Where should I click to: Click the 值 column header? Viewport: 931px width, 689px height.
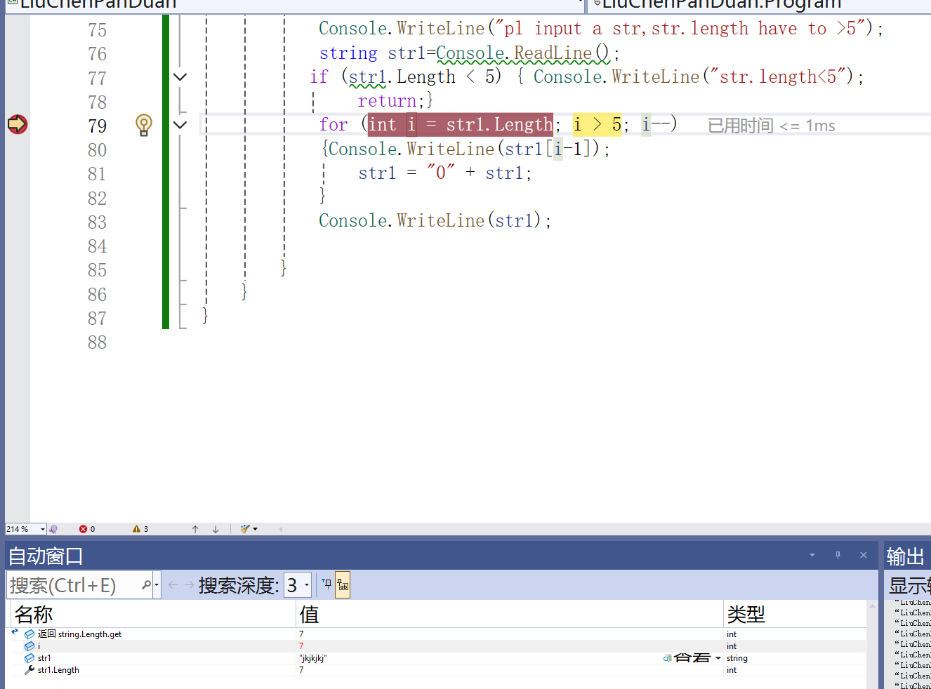click(x=510, y=615)
